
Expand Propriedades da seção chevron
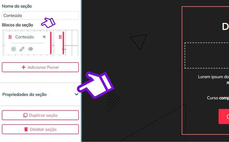click(x=77, y=94)
